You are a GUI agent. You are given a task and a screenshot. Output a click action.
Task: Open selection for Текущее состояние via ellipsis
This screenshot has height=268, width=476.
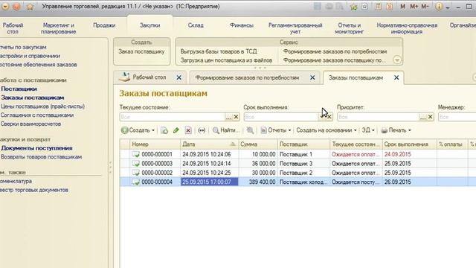pyautogui.click(x=228, y=117)
